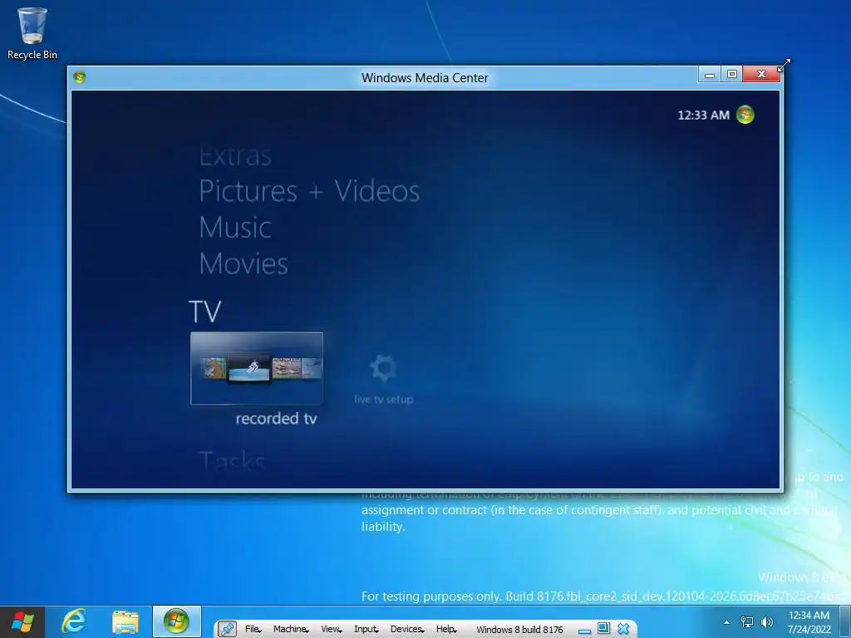Open the Recycle Bin desktop icon
The width and height of the screenshot is (851, 638).
point(32,32)
